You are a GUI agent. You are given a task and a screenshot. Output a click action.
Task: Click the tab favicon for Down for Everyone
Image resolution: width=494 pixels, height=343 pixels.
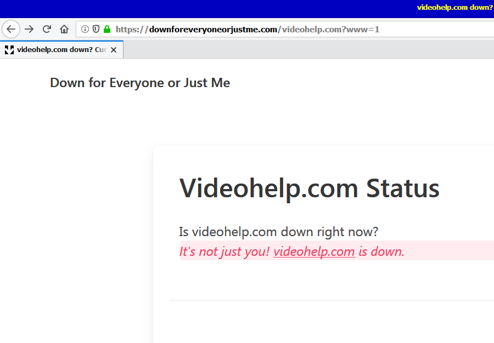pyautogui.click(x=9, y=50)
